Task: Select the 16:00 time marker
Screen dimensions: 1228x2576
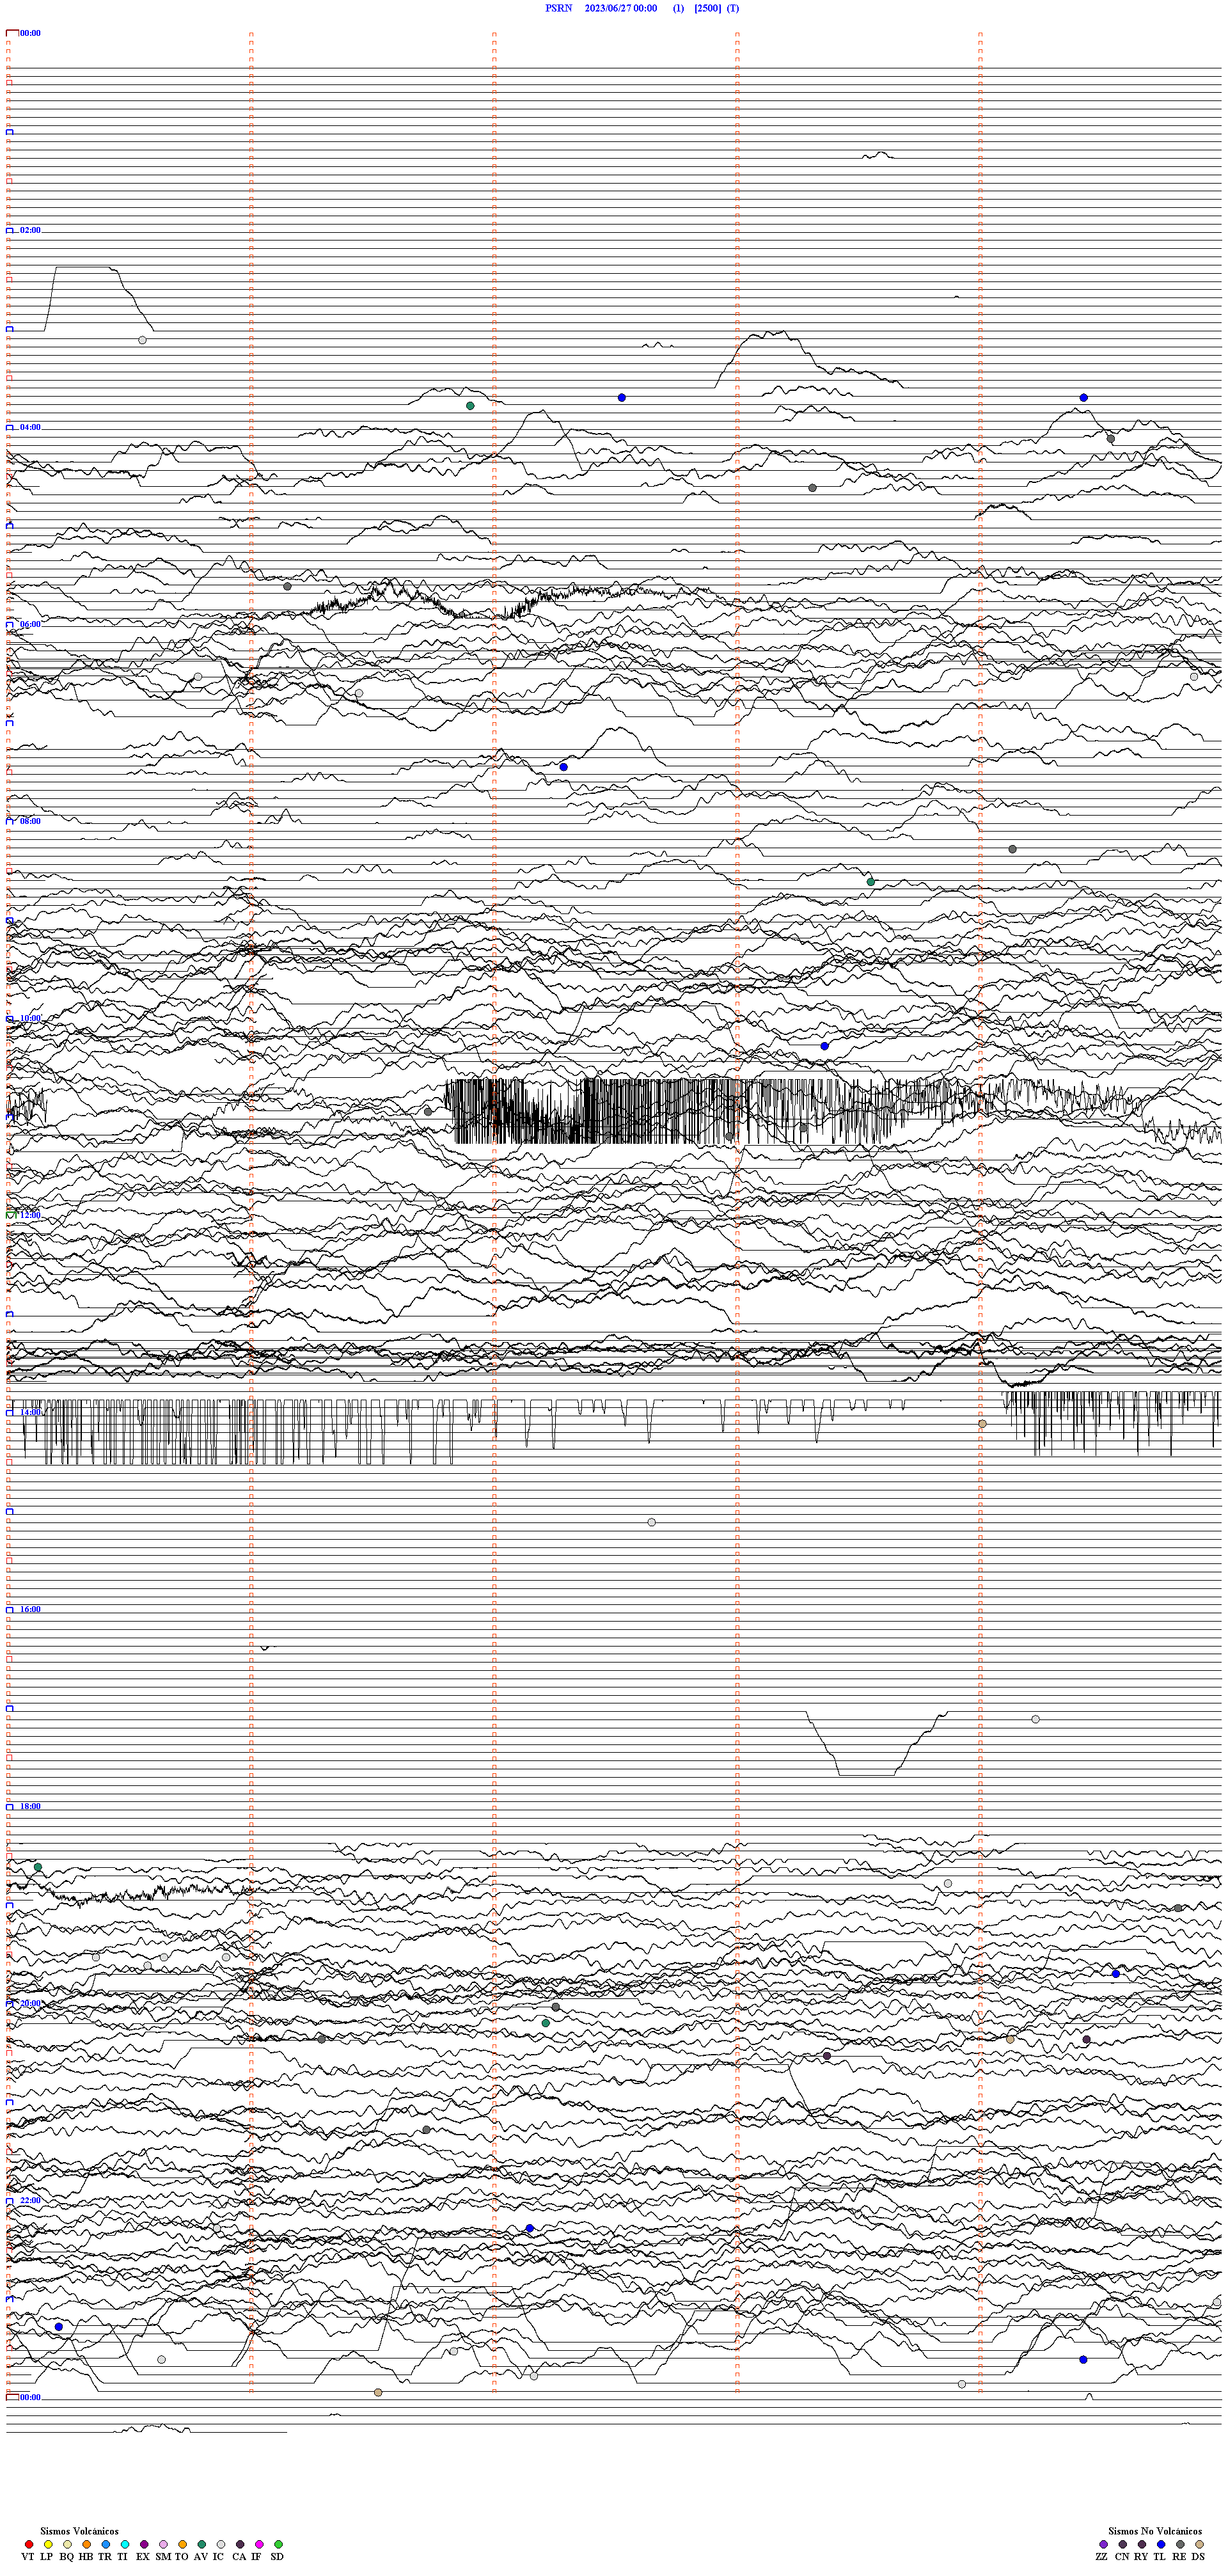Action: pos(30,1609)
